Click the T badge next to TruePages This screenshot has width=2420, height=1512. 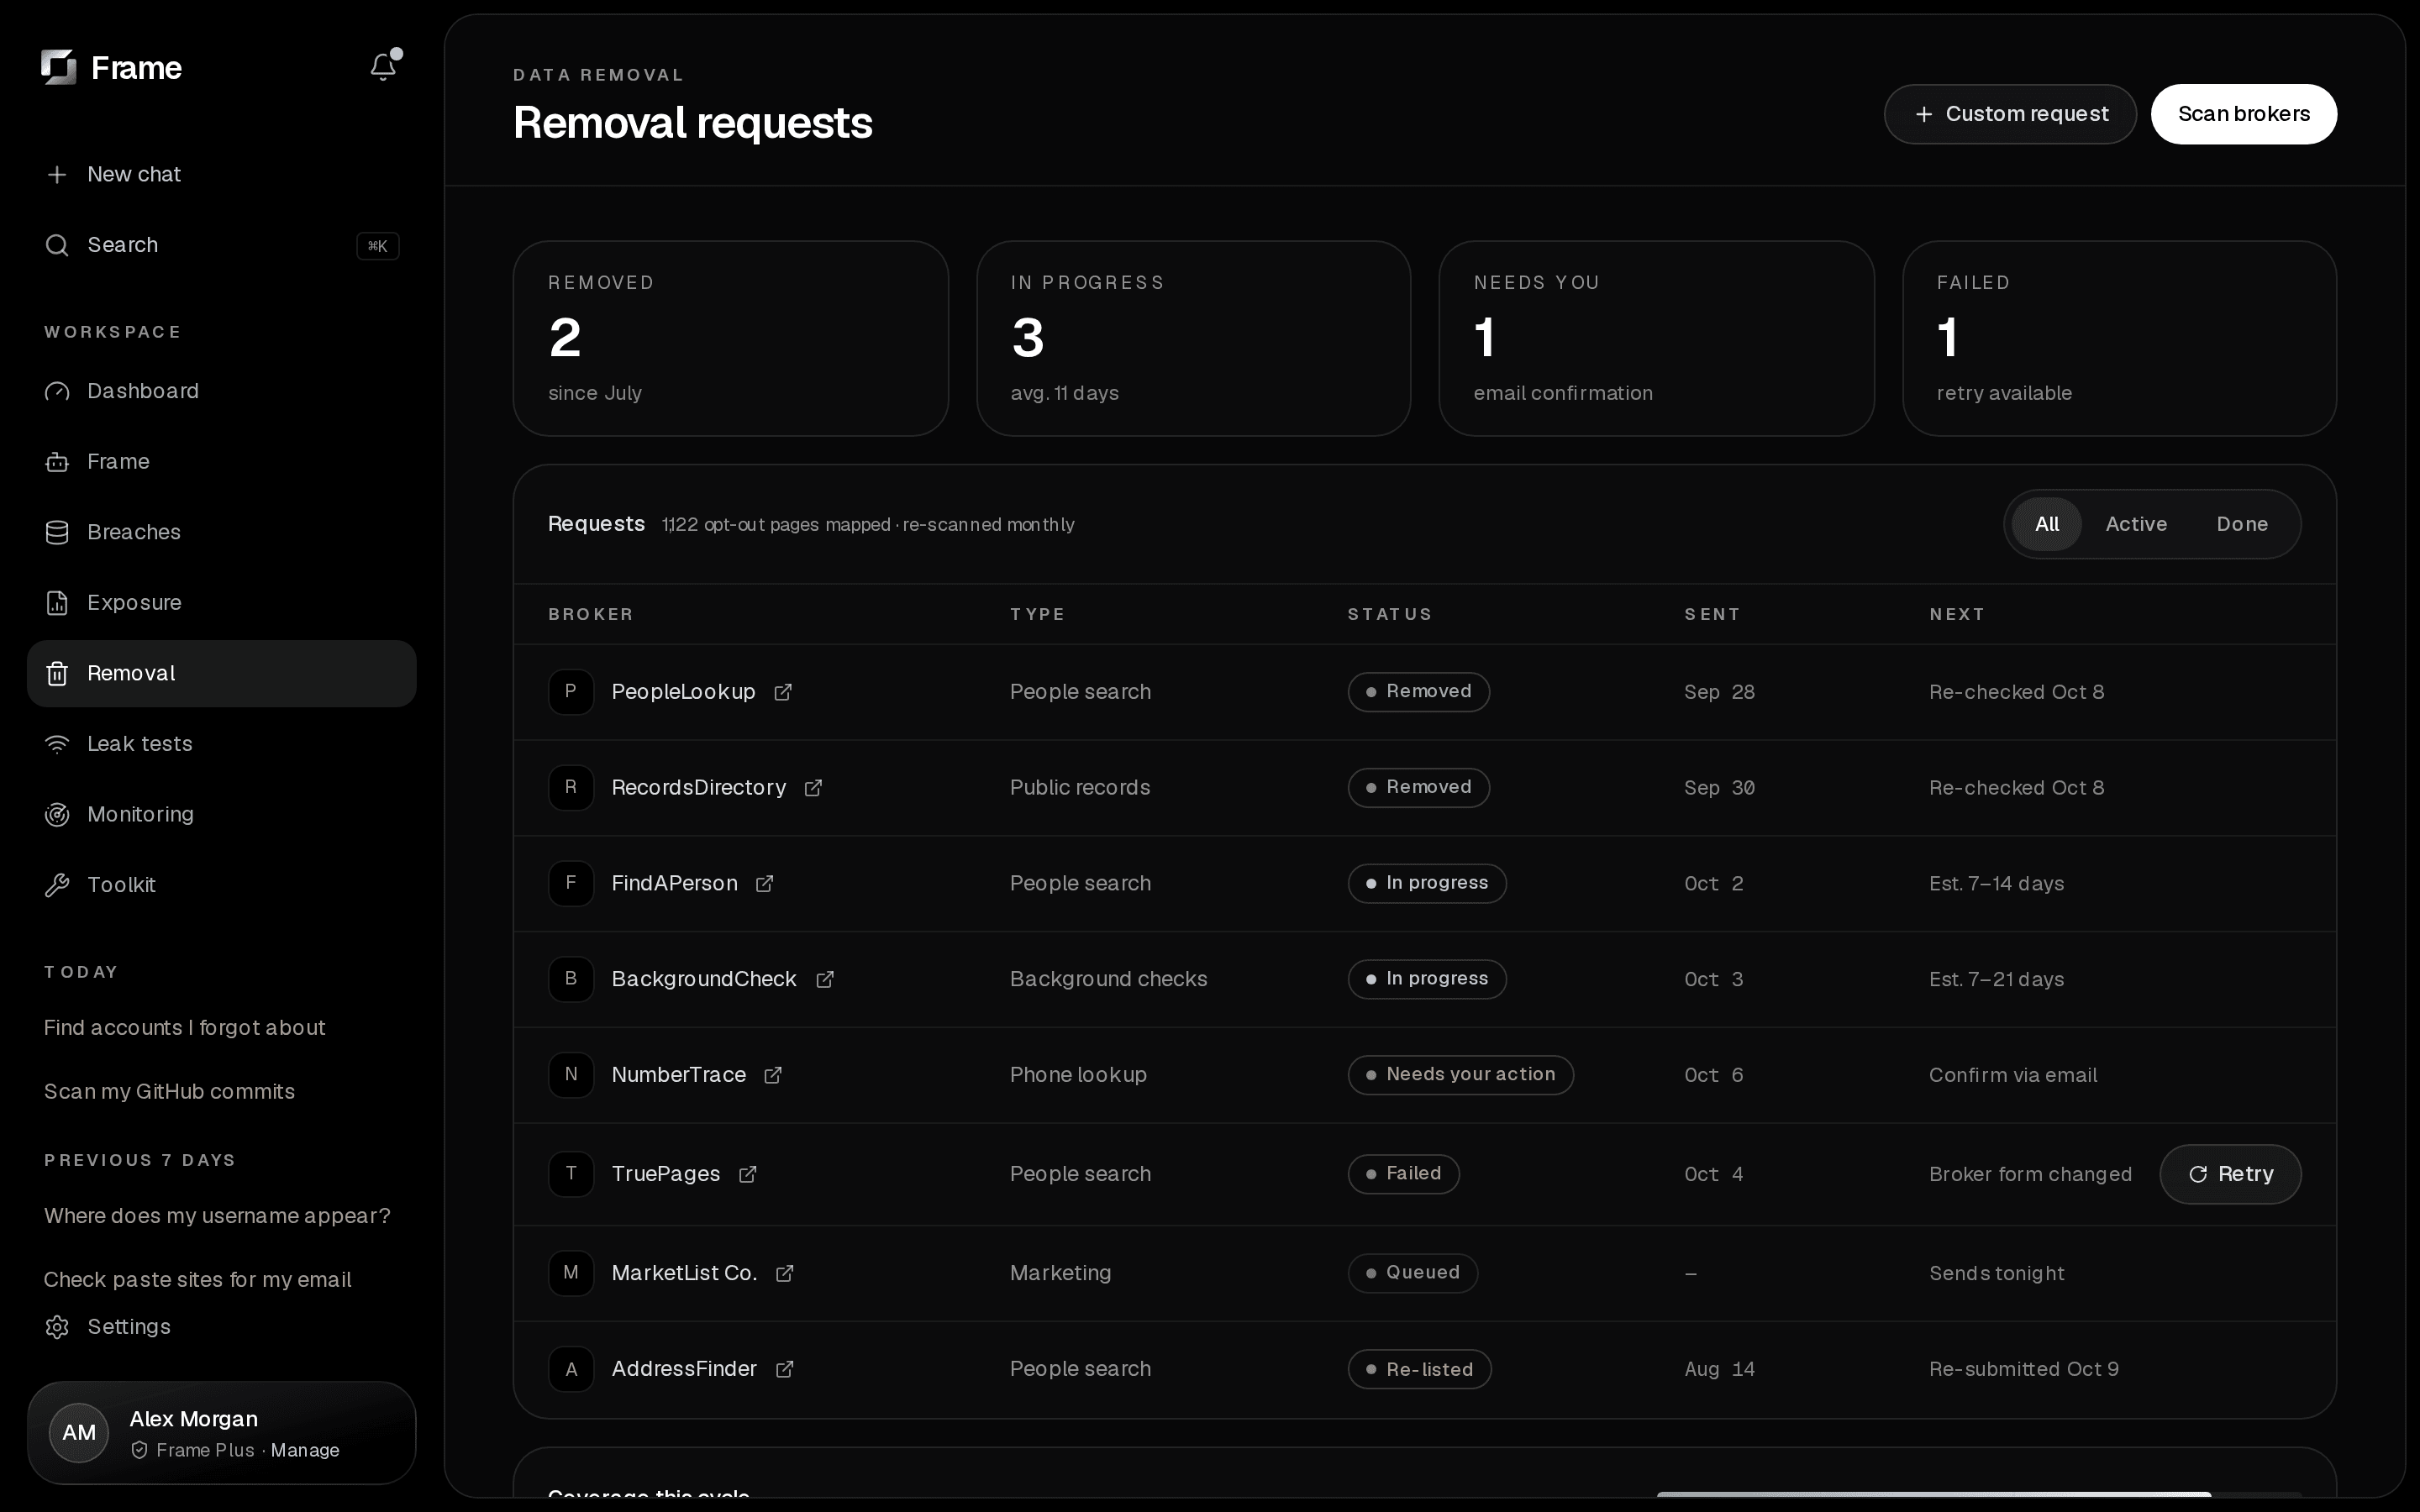tap(571, 1174)
